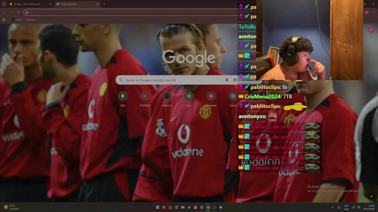Open Steam from the taskbar
This screenshot has width=378, height=212.
(189, 207)
